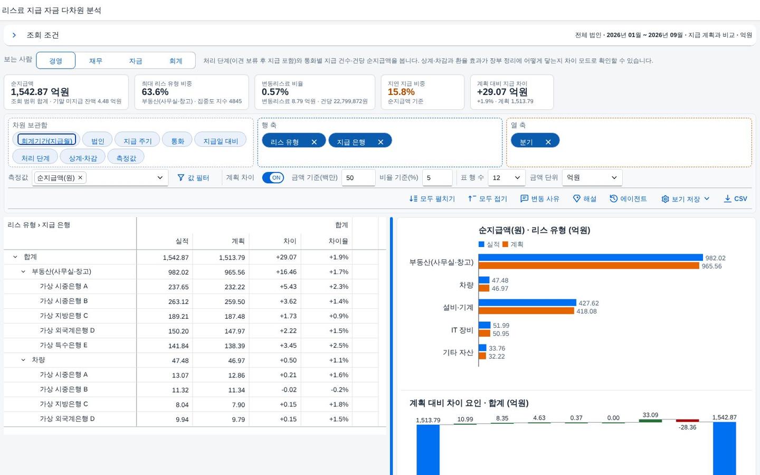Expand the 조회 조건 panel chevron
The image size is (760, 475).
pos(14,35)
